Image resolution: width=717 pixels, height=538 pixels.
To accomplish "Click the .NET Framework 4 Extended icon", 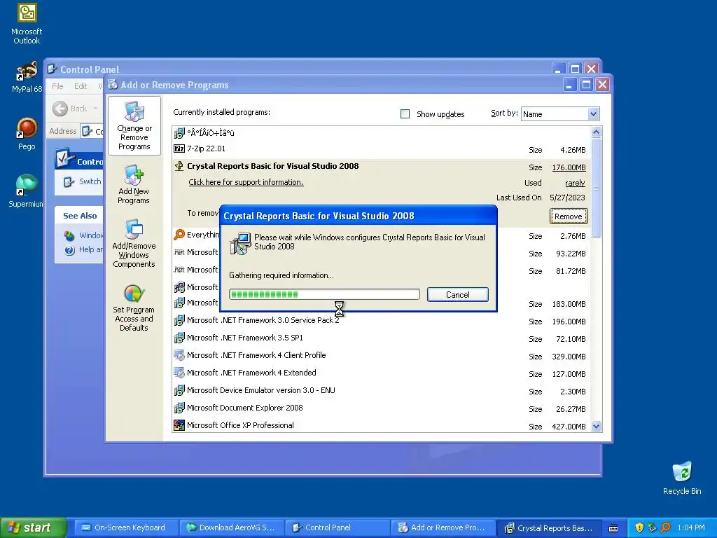I will (x=179, y=373).
